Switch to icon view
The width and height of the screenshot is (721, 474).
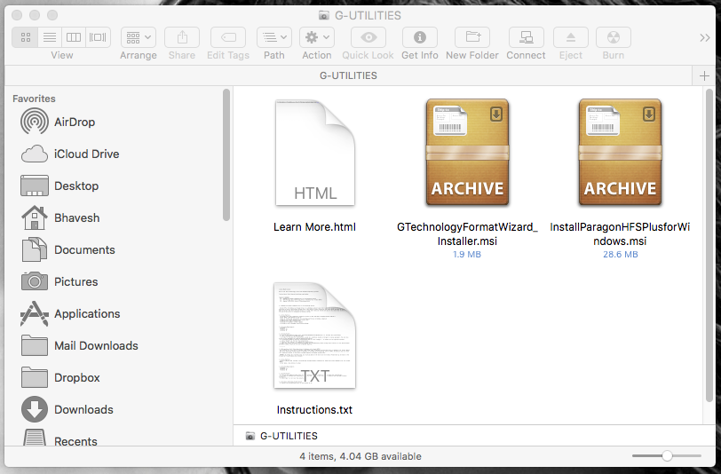point(26,37)
